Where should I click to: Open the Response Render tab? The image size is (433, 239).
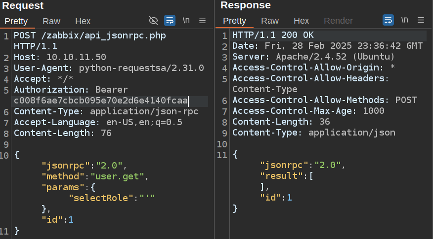(338, 21)
